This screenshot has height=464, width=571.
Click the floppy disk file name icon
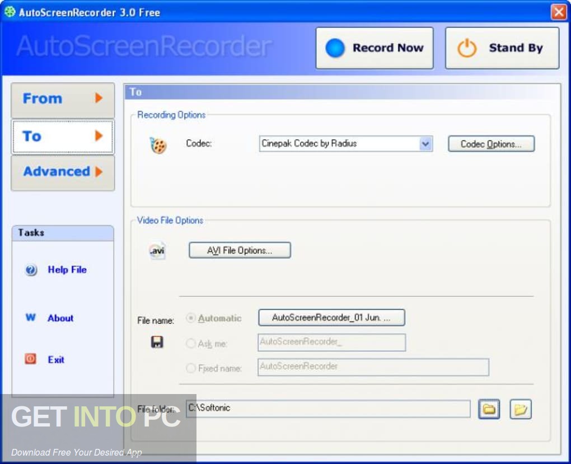click(157, 342)
